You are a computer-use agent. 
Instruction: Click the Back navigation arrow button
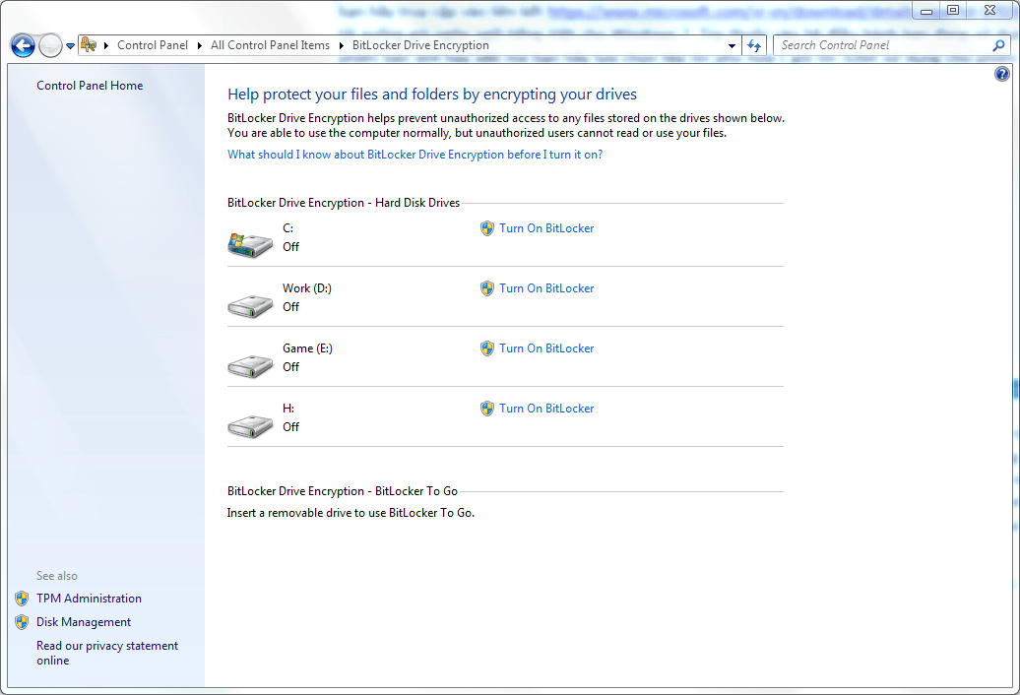tap(23, 45)
